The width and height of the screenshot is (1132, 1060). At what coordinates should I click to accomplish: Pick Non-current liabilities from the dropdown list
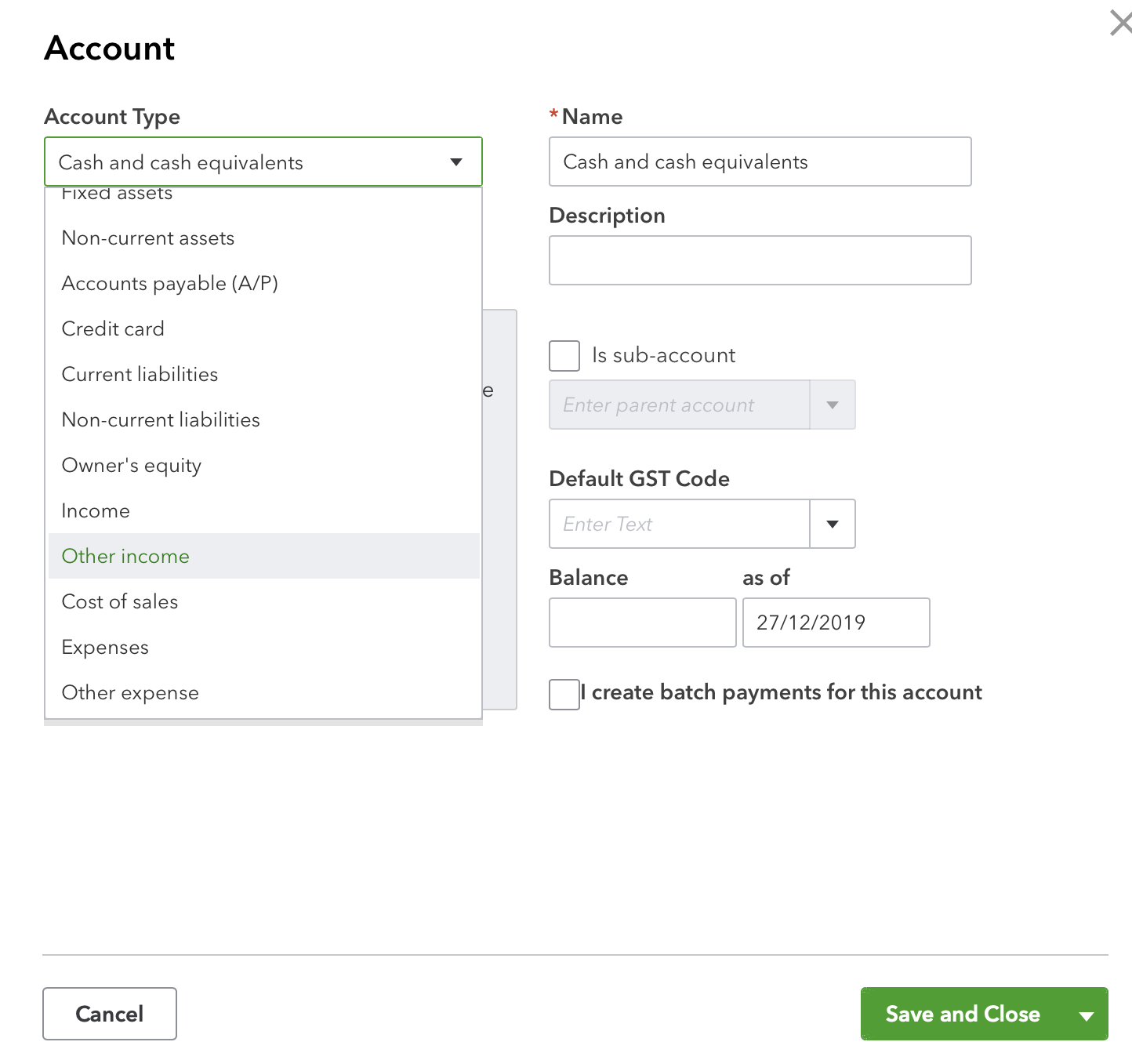coord(160,419)
